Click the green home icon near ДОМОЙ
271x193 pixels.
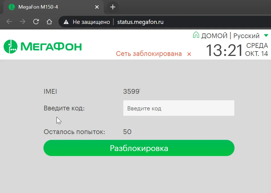[x=196, y=35]
